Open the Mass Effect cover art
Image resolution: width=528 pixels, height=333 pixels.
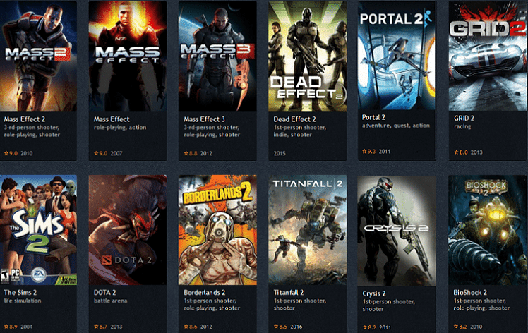(x=128, y=56)
